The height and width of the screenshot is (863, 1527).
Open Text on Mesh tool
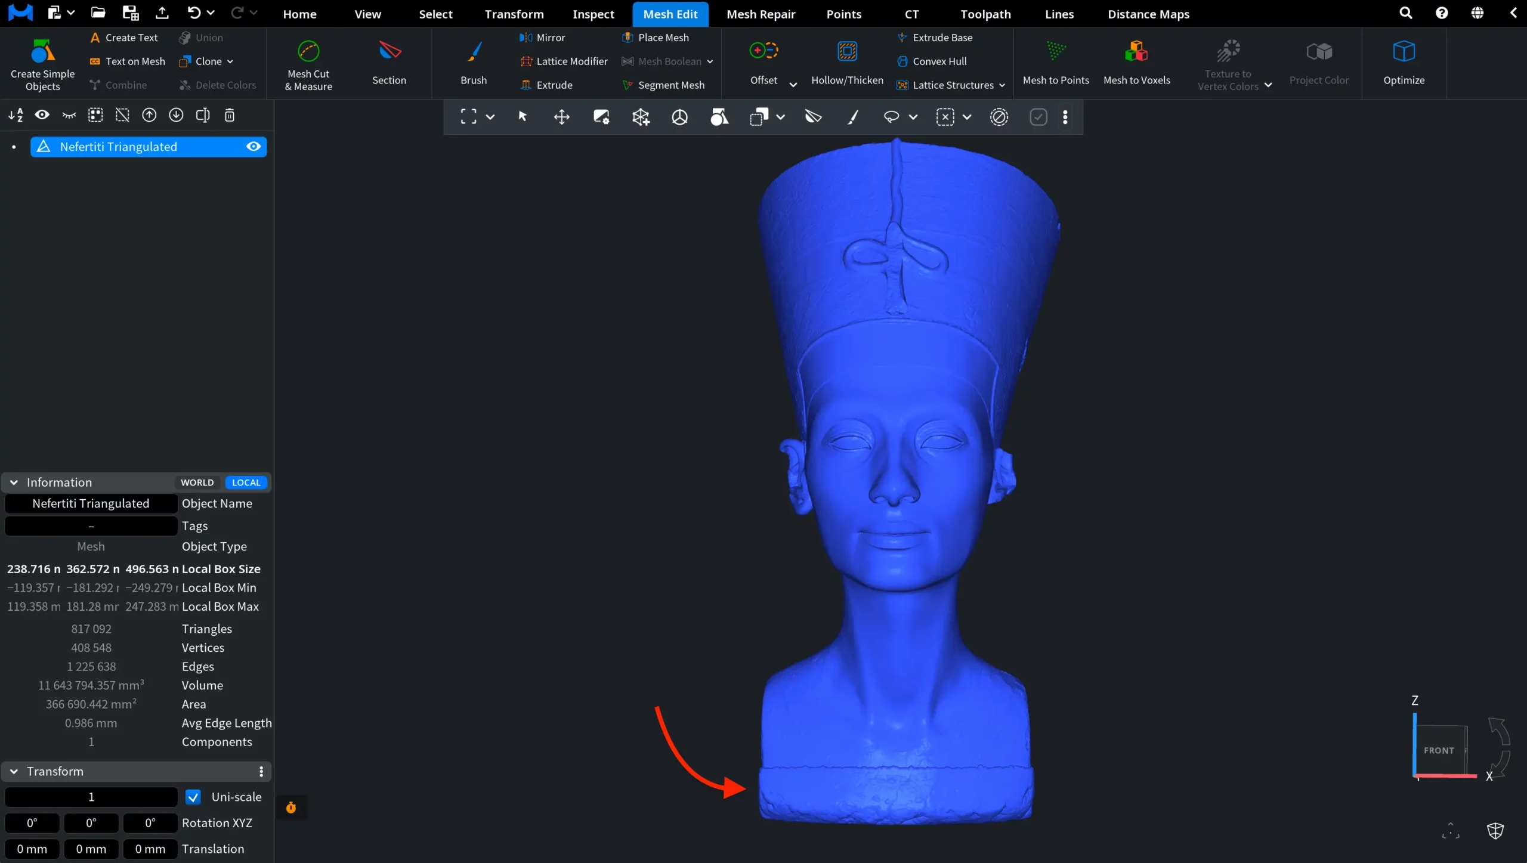[127, 61]
